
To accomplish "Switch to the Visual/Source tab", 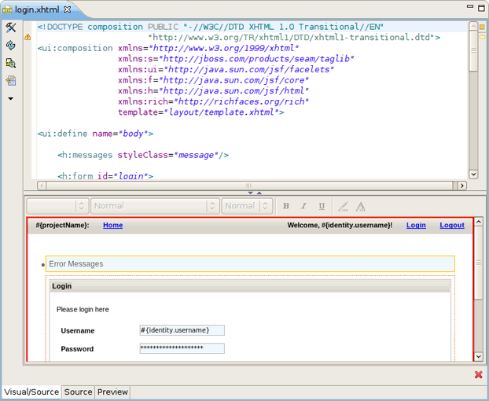I will pyautogui.click(x=31, y=392).
